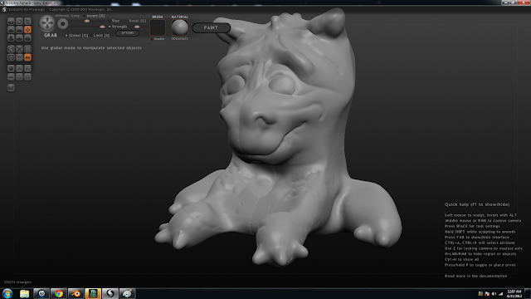Select the Pinch brush tool
531x299 pixels.
(x=19, y=38)
